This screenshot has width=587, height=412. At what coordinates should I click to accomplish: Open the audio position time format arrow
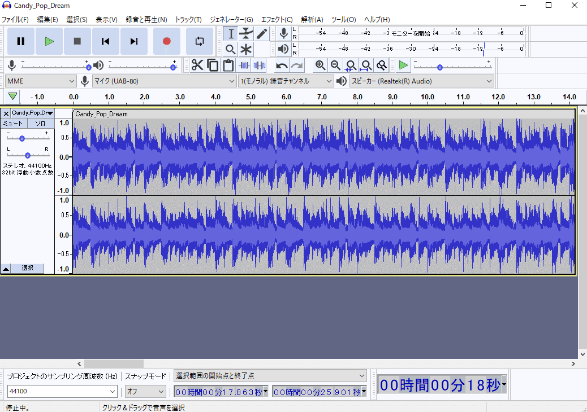tap(504, 384)
